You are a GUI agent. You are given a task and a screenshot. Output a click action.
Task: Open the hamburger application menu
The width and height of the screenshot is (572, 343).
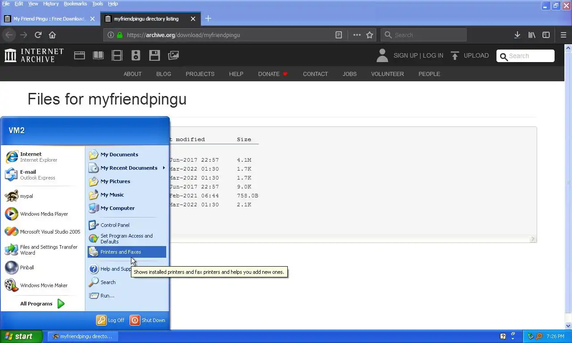pyautogui.click(x=564, y=35)
